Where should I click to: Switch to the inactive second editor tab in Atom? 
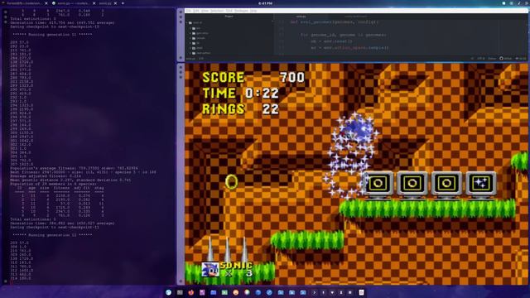355,17
